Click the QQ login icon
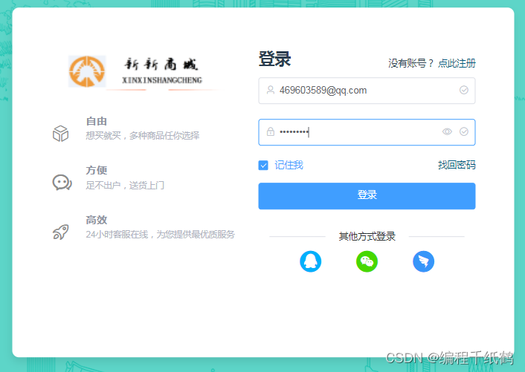Screen dimensions: 525x372 (310, 261)
